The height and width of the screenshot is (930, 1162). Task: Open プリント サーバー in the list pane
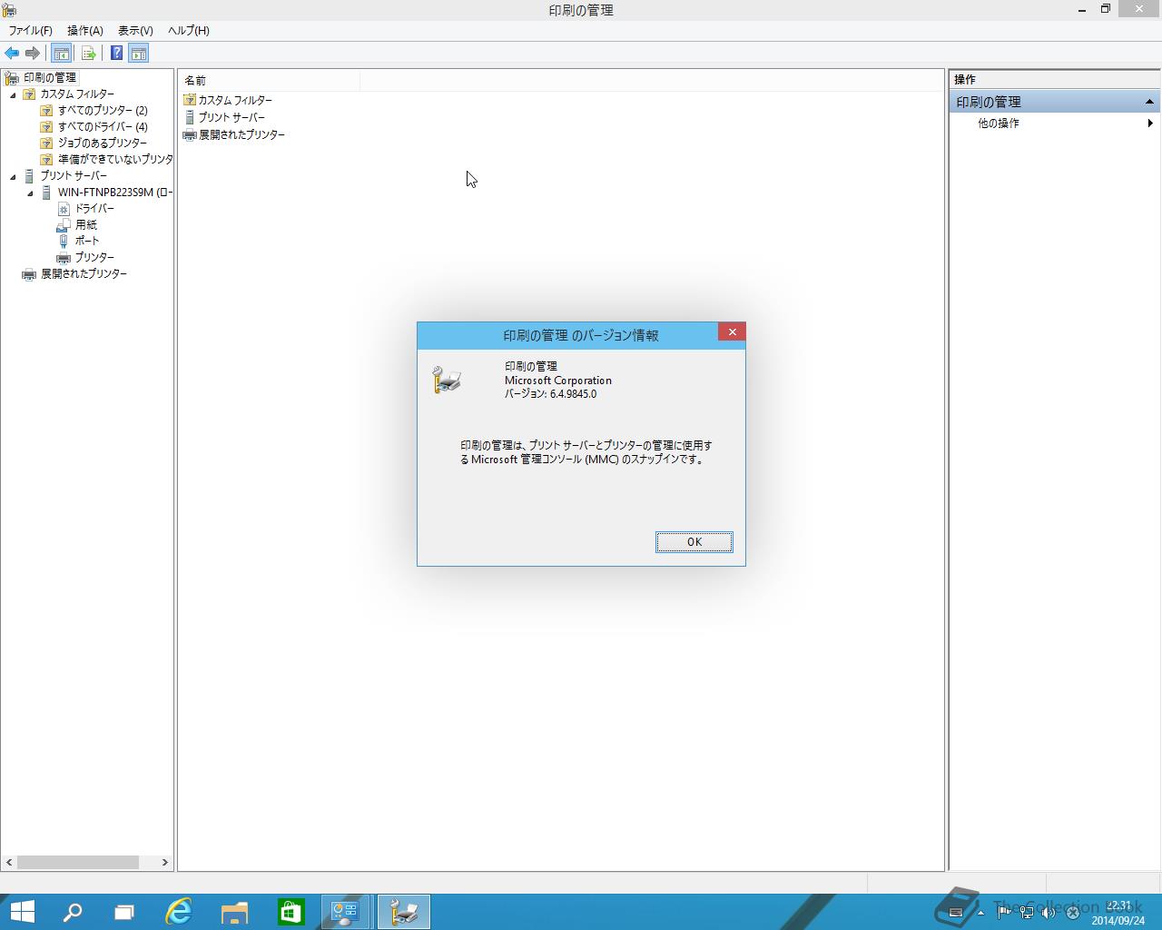tap(231, 118)
